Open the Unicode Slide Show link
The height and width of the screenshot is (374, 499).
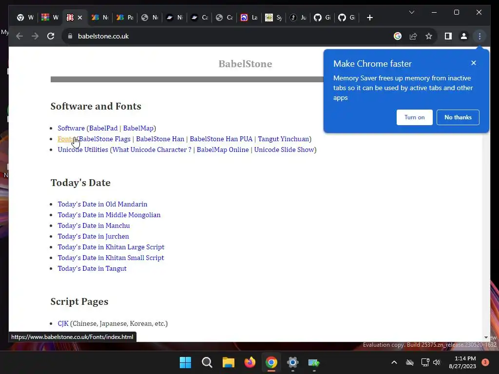(x=284, y=150)
